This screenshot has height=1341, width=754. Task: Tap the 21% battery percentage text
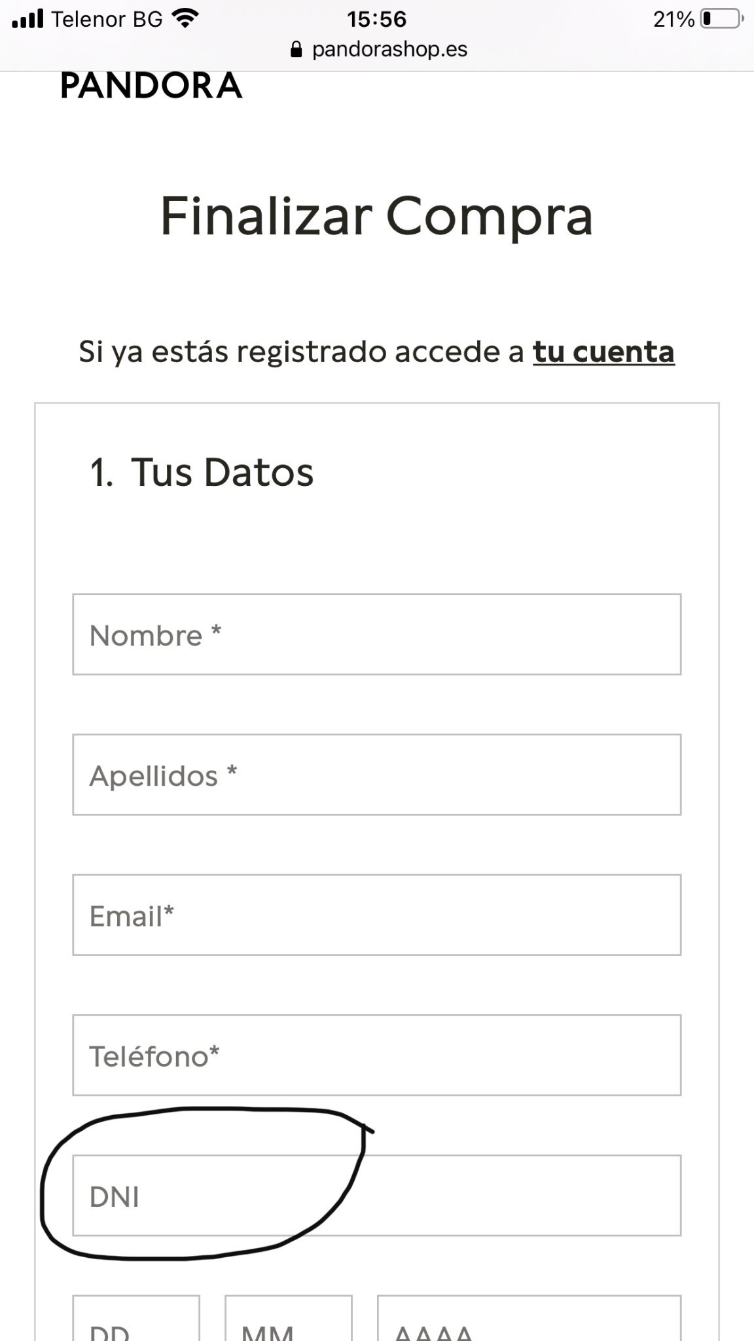(x=673, y=19)
